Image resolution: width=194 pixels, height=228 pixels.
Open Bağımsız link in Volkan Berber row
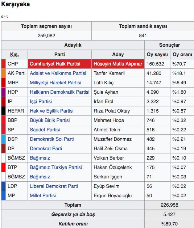[x=40, y=158]
